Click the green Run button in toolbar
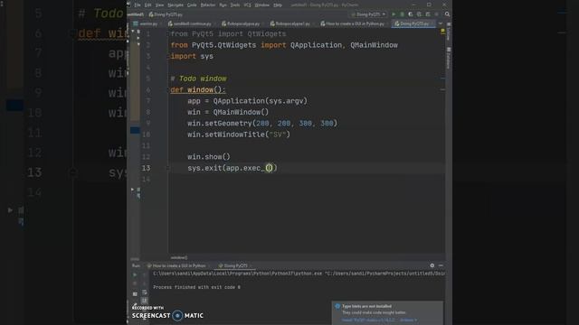This screenshot has height=325, width=579. click(394, 14)
